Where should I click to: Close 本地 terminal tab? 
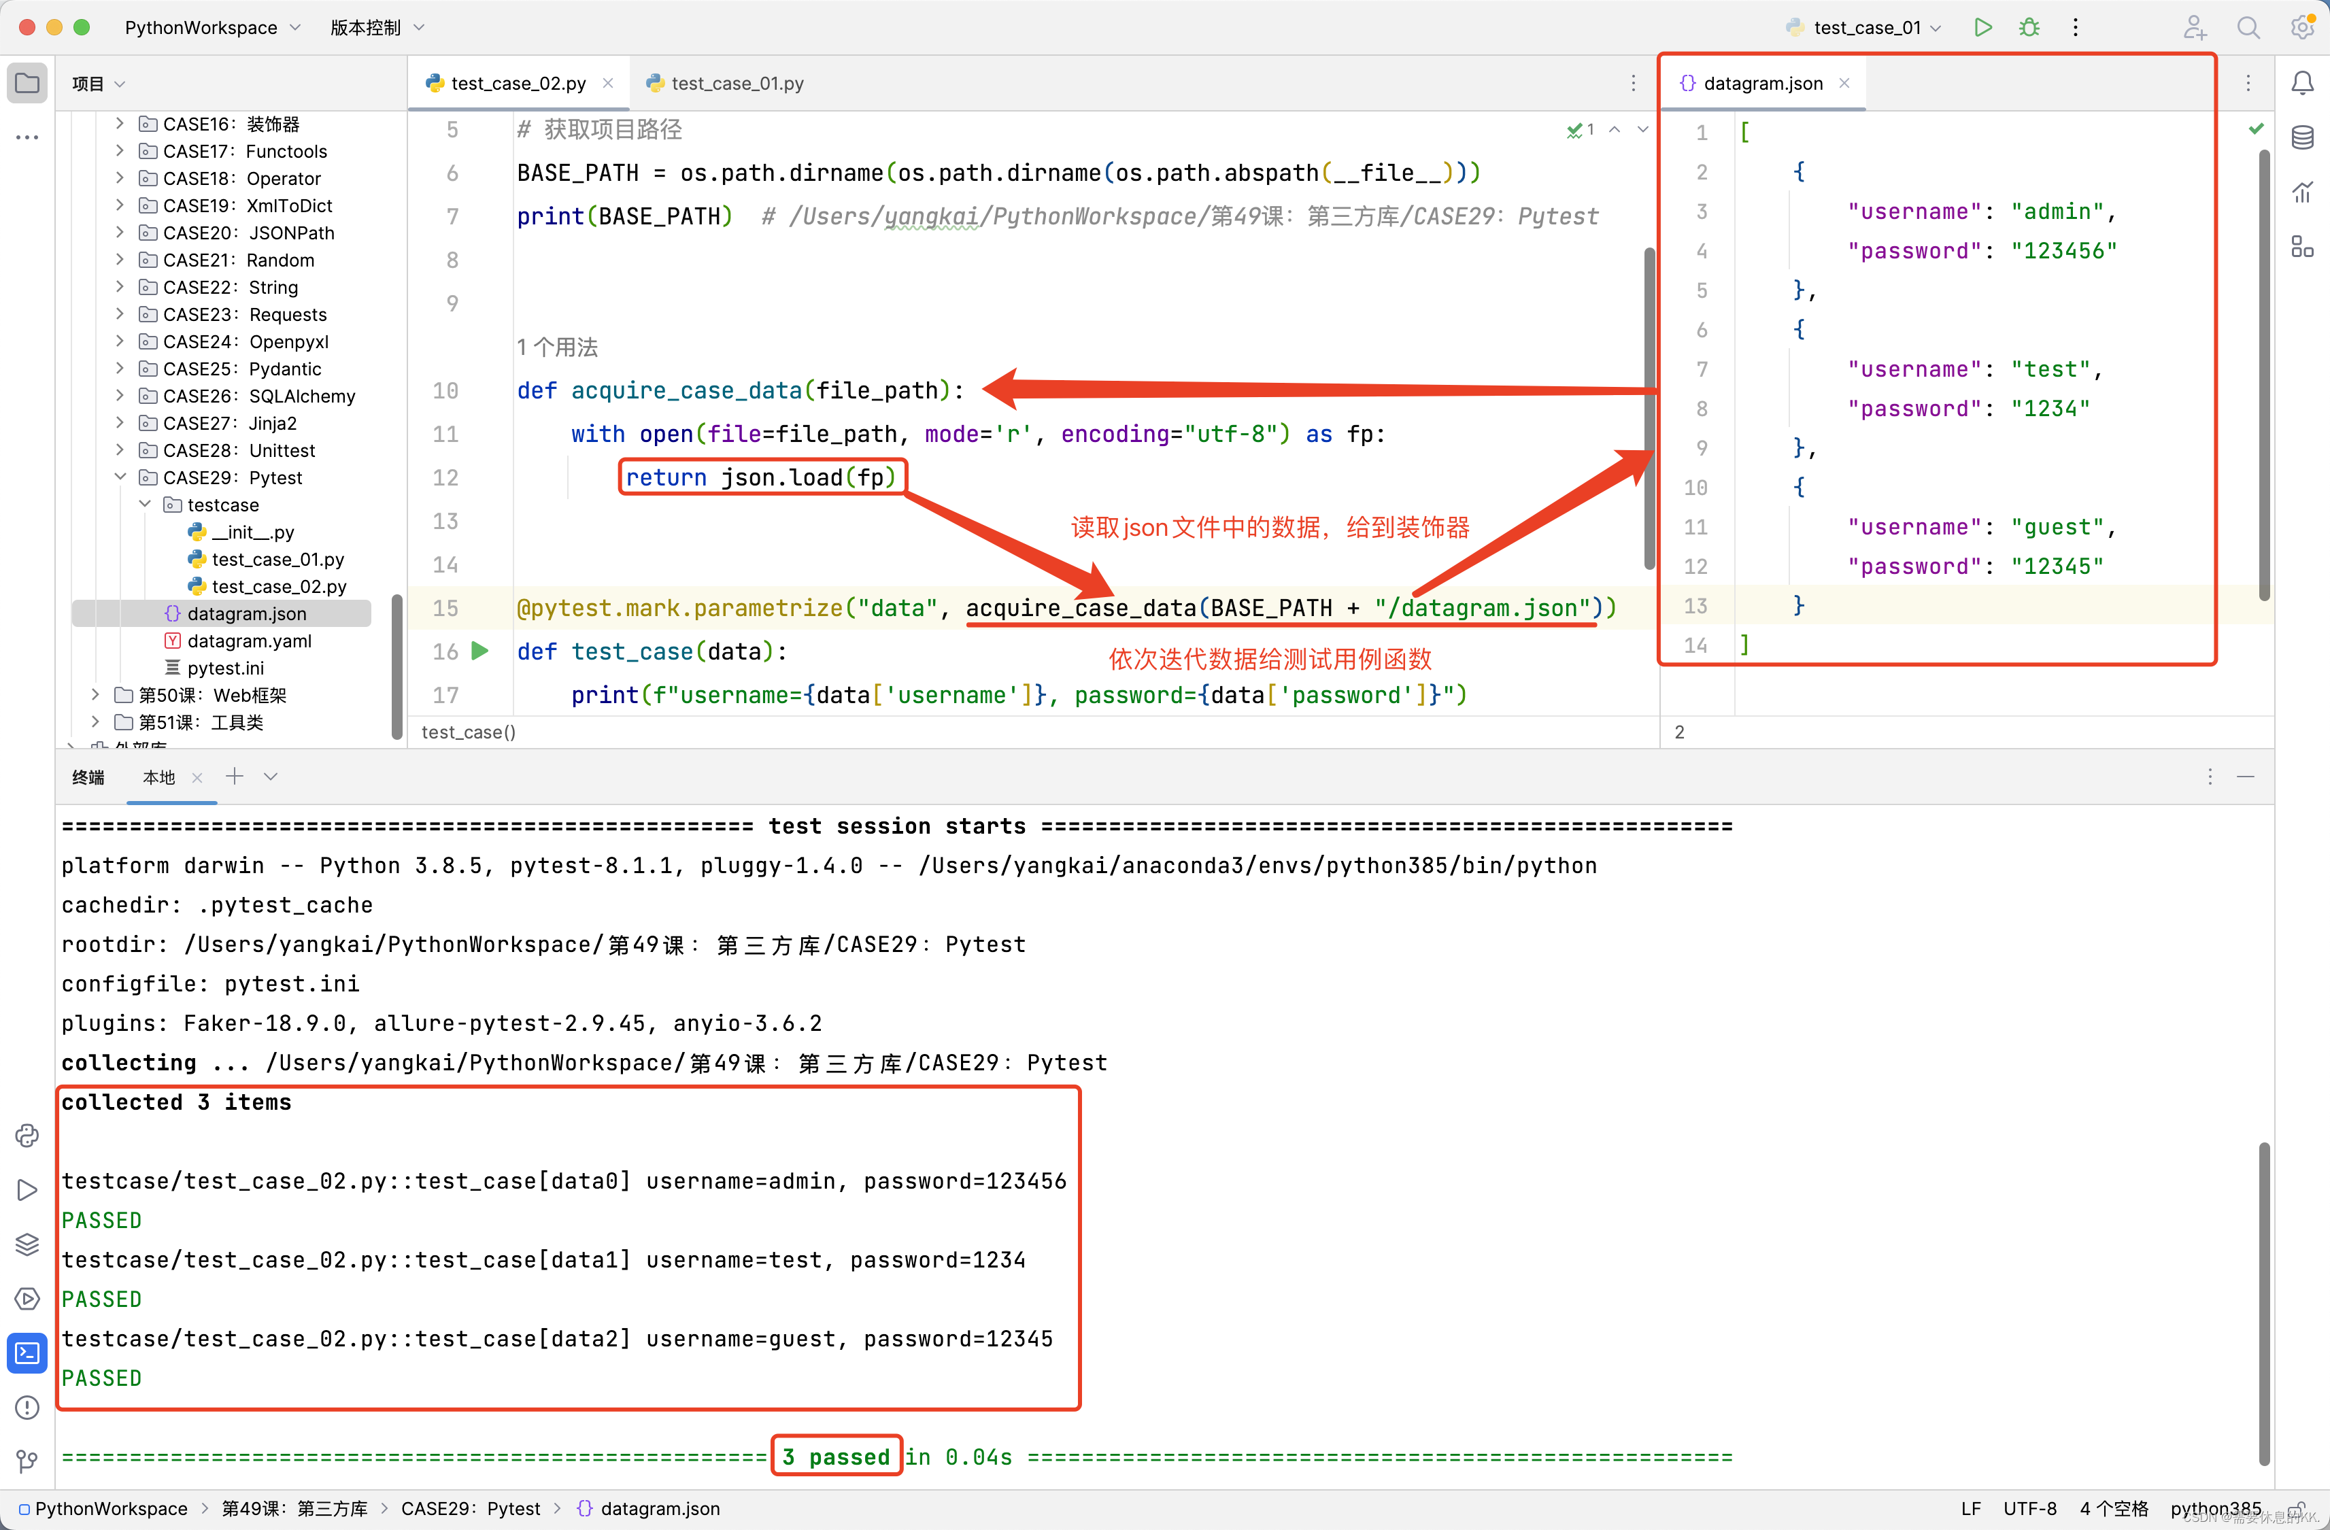[x=197, y=777]
